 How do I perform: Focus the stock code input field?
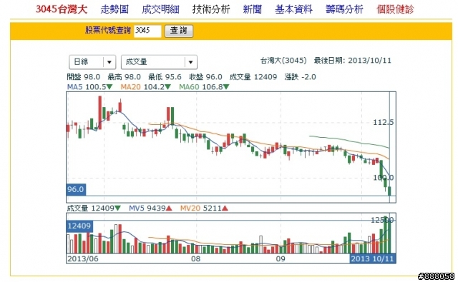point(147,31)
